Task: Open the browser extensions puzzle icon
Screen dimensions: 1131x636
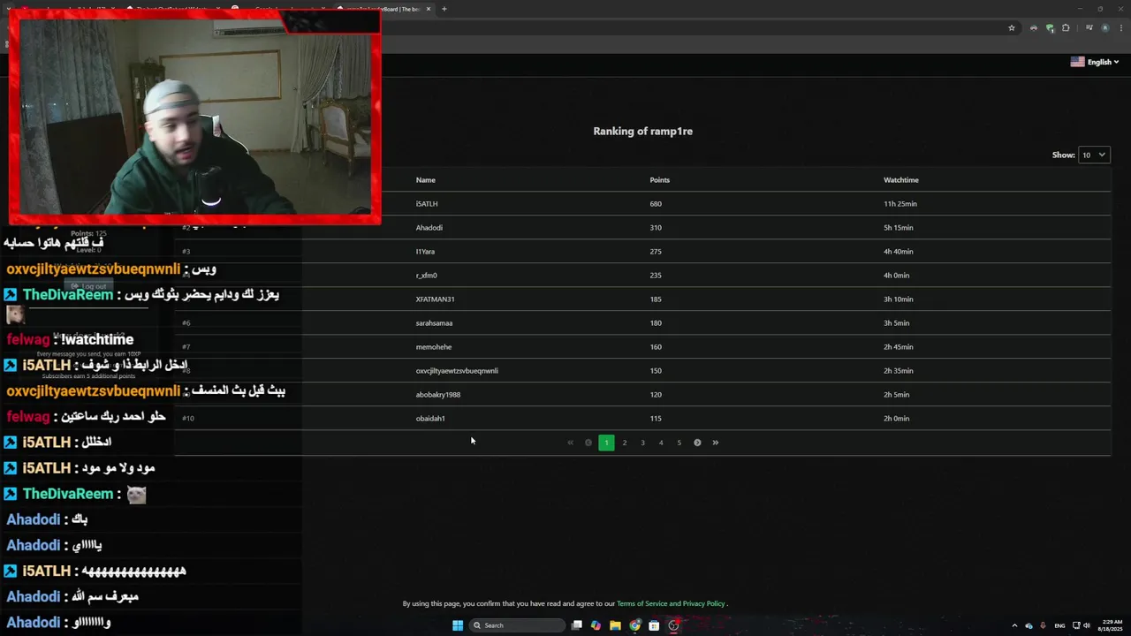Action: point(1066,27)
